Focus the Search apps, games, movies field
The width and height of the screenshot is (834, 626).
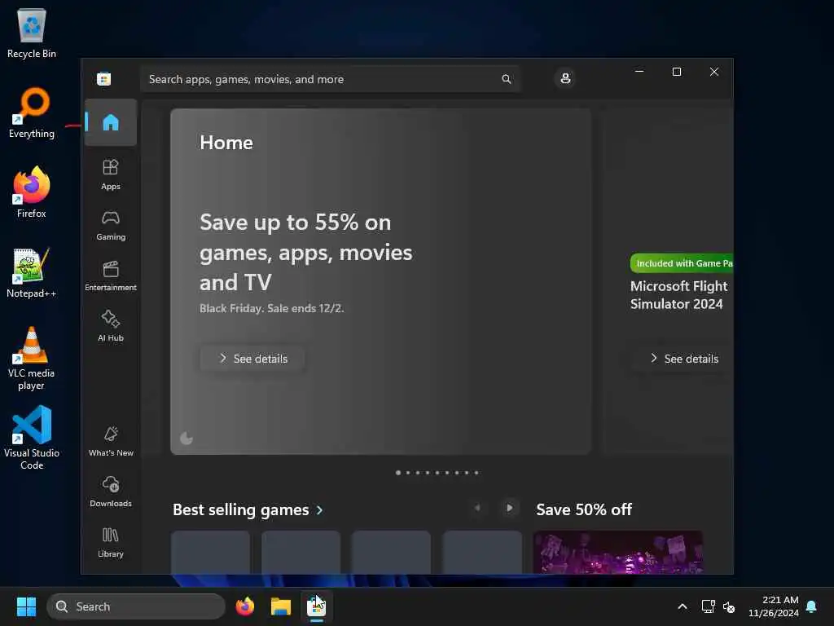[x=331, y=79]
